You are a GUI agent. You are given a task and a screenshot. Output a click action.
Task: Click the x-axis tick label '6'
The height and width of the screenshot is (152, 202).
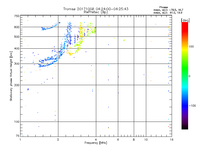[x=118, y=140]
